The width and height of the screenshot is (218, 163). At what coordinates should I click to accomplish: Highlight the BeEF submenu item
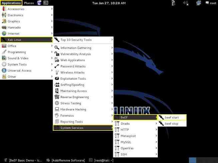(x=136, y=117)
